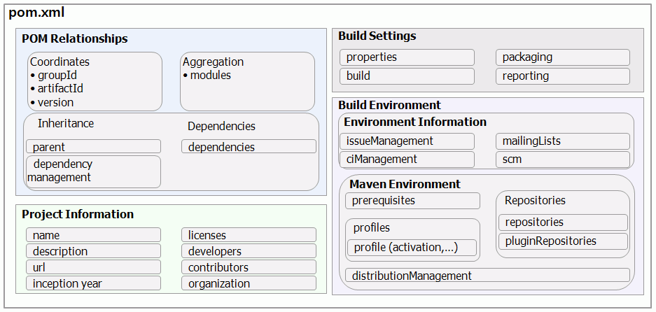Click the scm element box
The width and height of the screenshot is (656, 312).
point(563,159)
